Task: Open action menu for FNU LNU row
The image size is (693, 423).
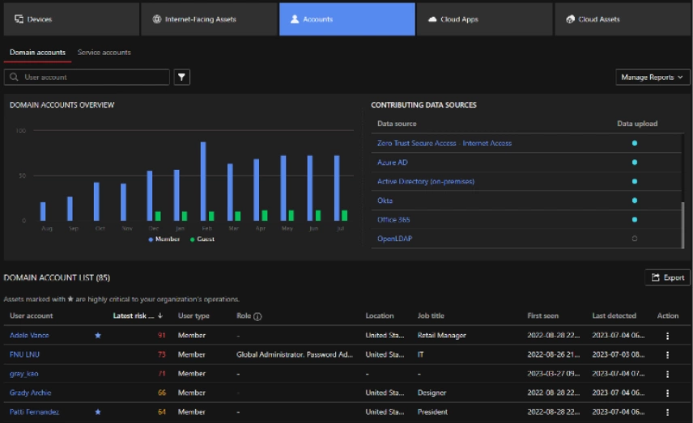Action: (x=667, y=354)
